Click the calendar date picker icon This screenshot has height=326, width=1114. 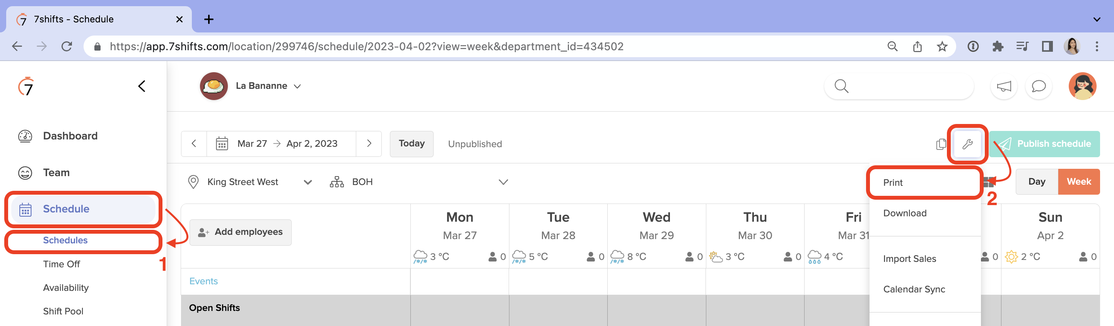pyautogui.click(x=222, y=144)
